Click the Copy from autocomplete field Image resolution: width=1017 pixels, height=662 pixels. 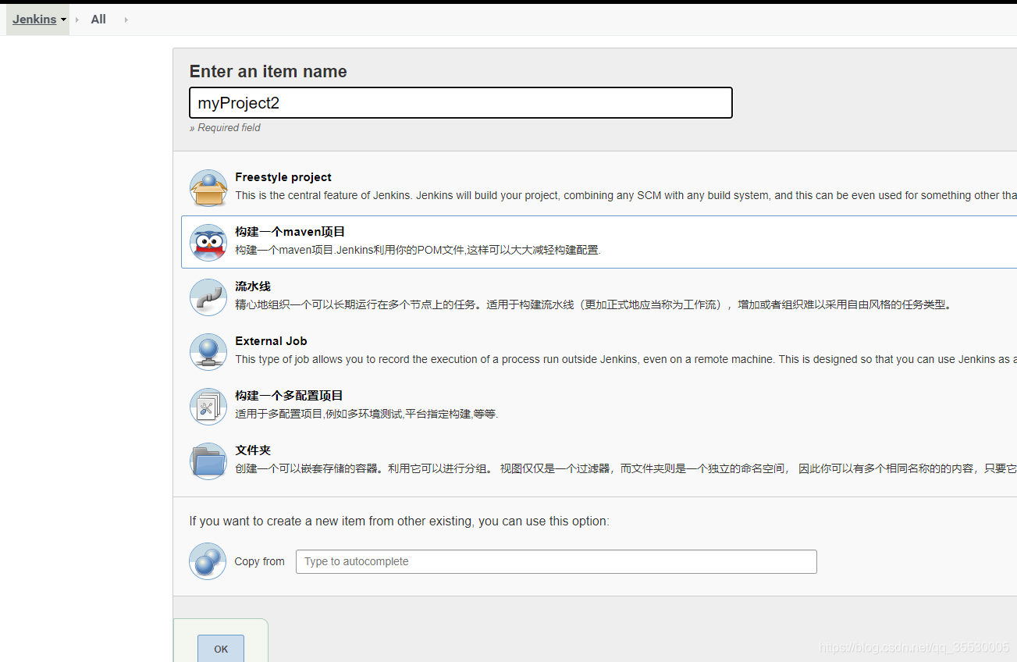click(x=557, y=561)
